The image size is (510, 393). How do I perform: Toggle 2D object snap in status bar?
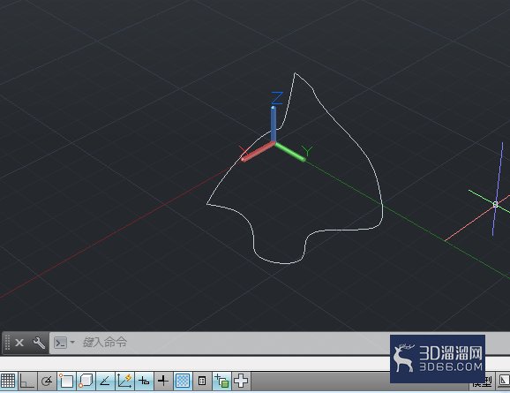66,381
